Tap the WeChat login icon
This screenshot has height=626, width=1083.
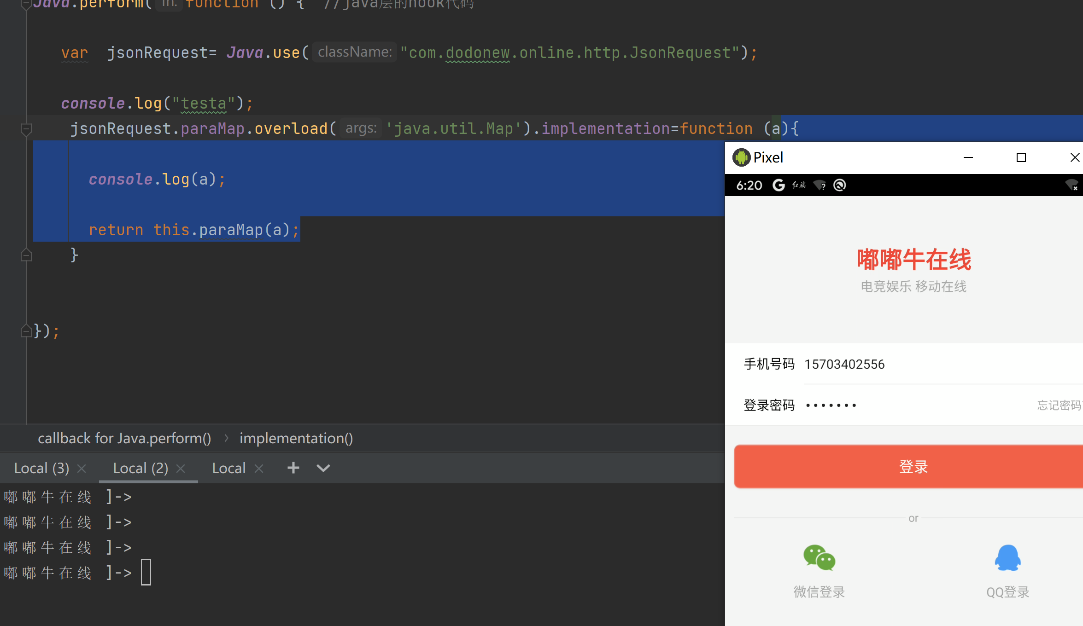pyautogui.click(x=819, y=558)
